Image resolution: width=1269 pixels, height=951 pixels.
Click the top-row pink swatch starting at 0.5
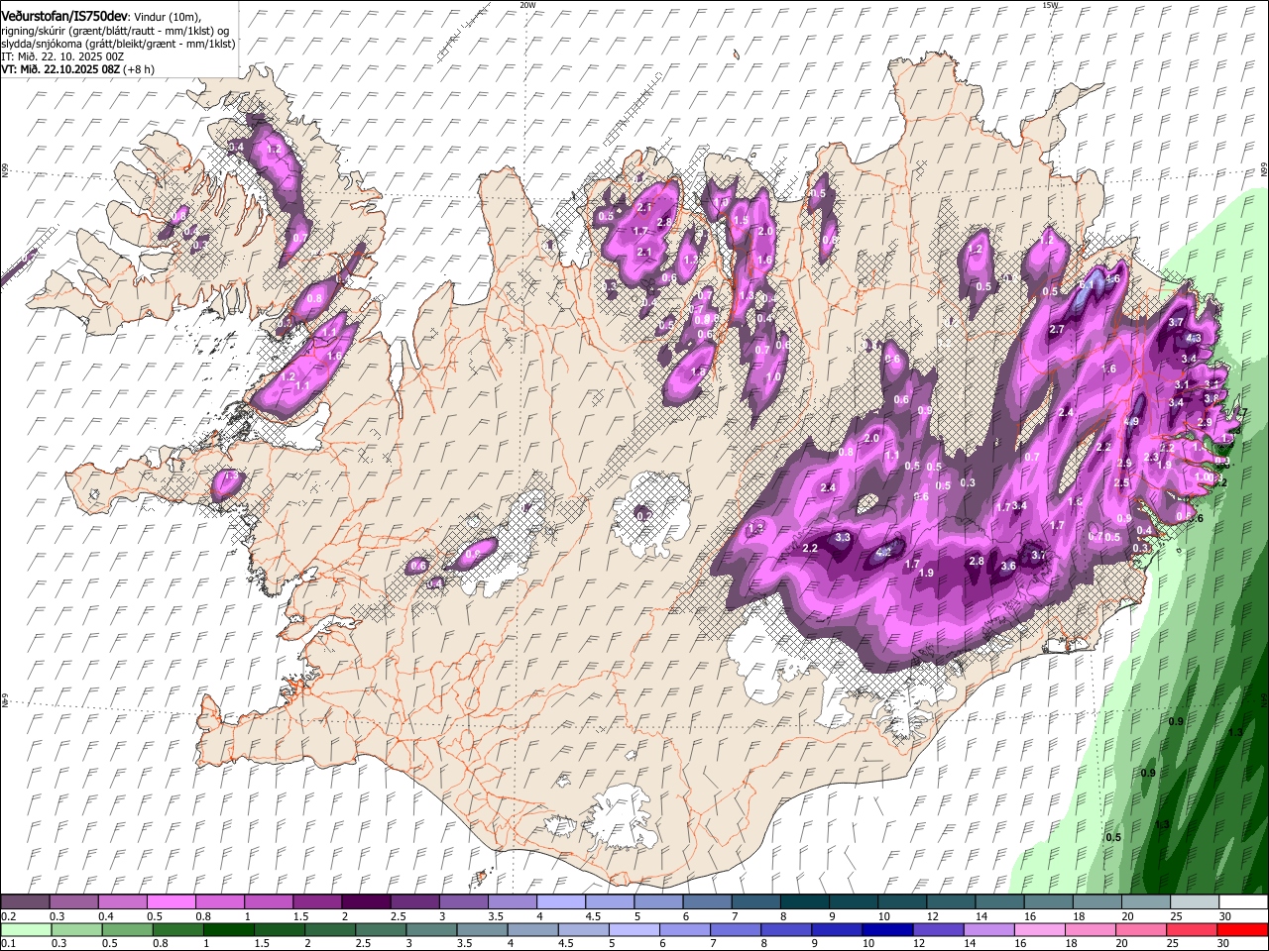click(x=171, y=902)
